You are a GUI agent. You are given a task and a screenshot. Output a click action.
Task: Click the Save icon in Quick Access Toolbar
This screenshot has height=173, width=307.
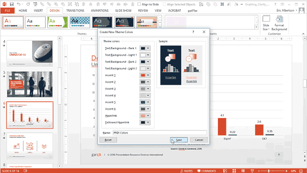(11, 4)
